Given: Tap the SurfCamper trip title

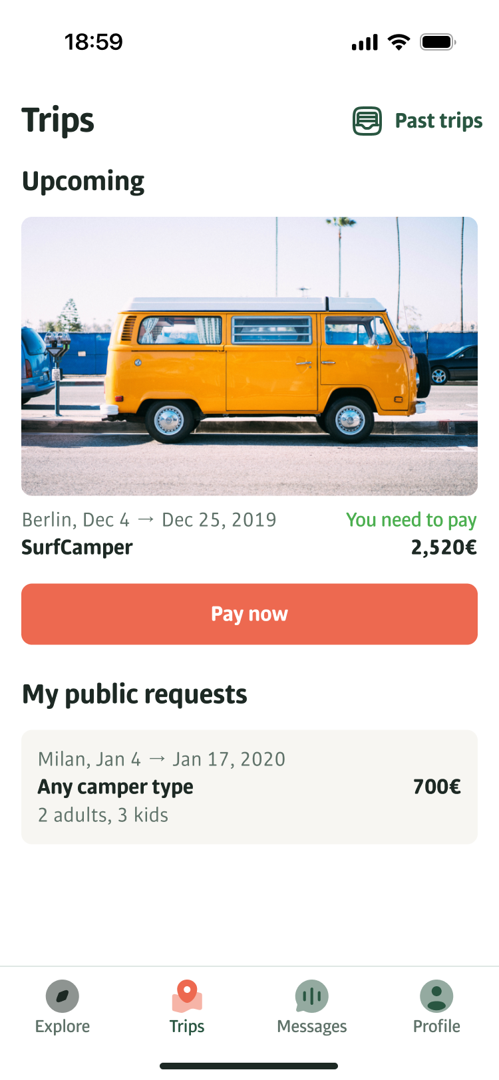Looking at the screenshot, I should point(77,547).
